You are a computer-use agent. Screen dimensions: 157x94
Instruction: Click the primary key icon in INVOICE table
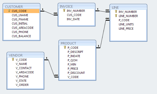64,10
